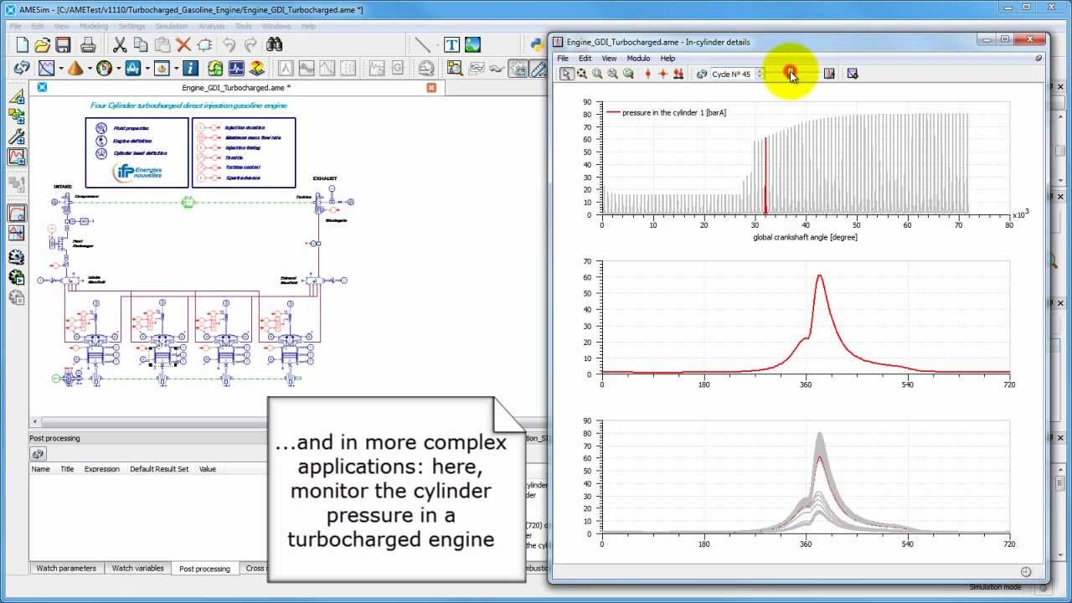Undo last action in AMESim
The height and width of the screenshot is (603, 1072).
[x=229, y=45]
